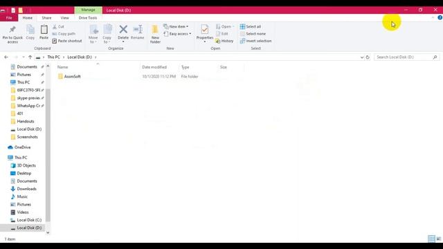443x249 pixels.
Task: Click the Cut scissors icon
Action: (58, 26)
